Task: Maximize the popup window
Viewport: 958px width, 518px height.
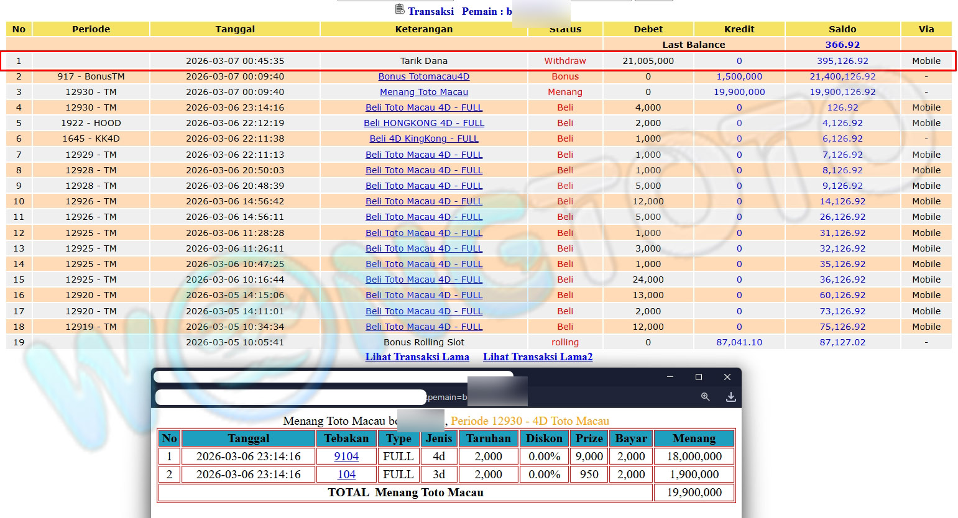Action: point(698,377)
